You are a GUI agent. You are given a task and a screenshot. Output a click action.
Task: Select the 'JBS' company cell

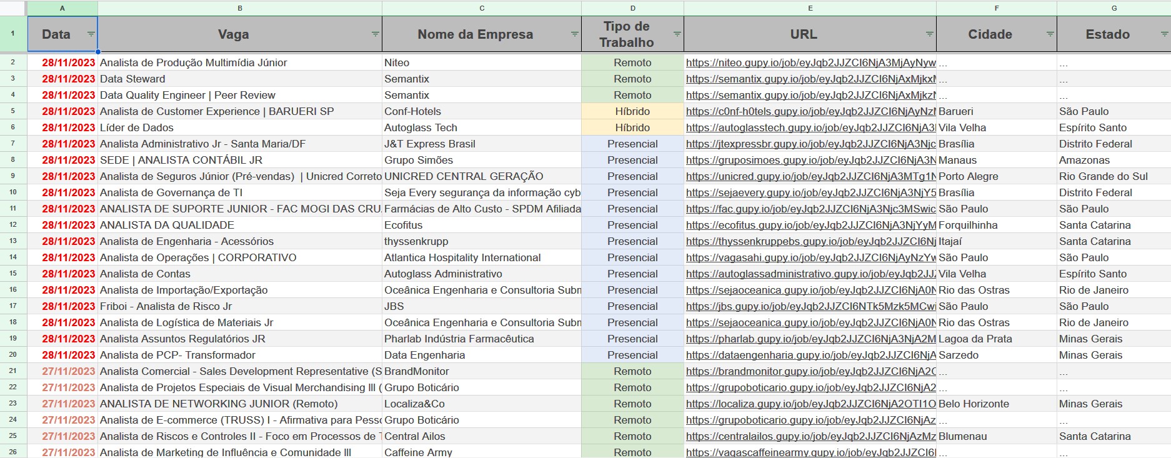click(x=482, y=306)
